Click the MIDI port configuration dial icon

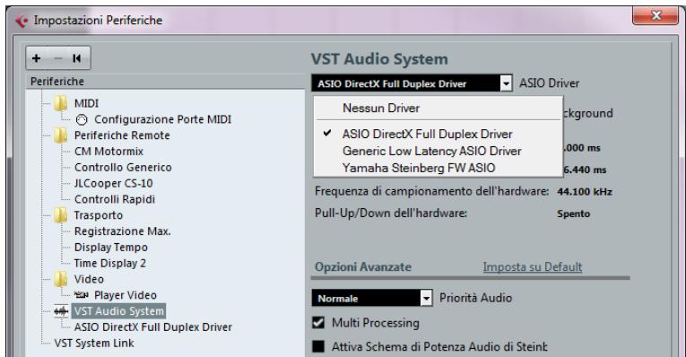[x=82, y=119]
